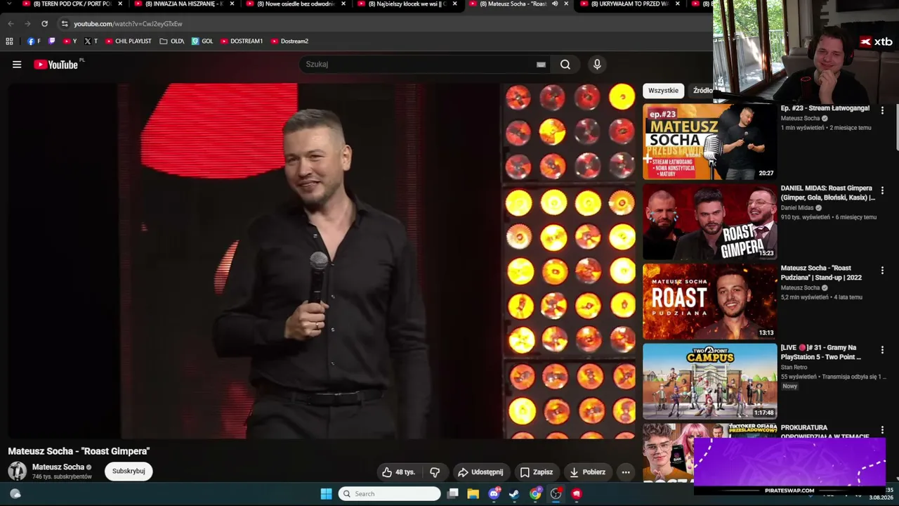The width and height of the screenshot is (899, 506).
Task: Switch to Chrome on the taskbar
Action: (x=535, y=494)
